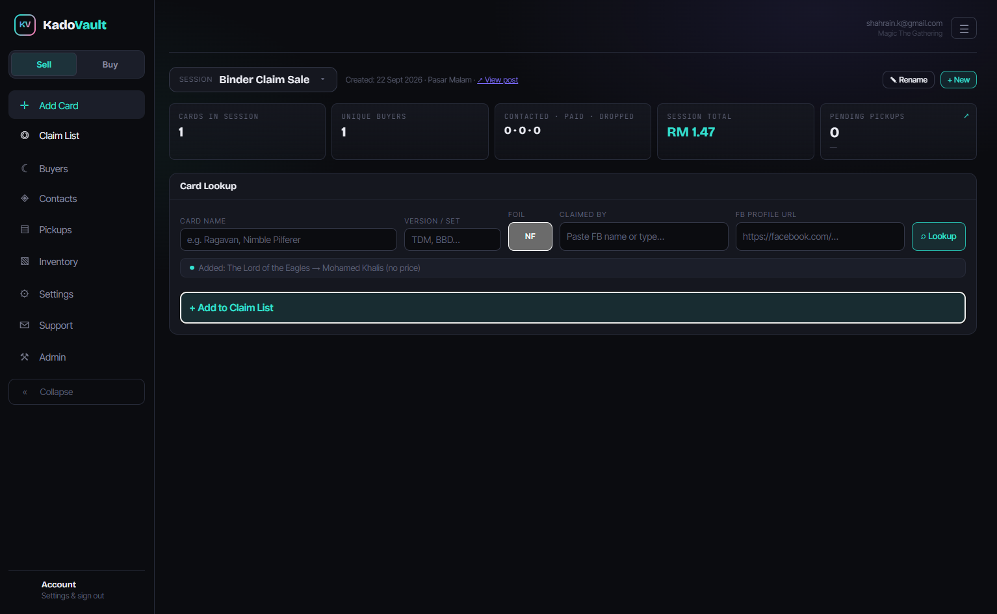Click the Rename button
Image resolution: width=997 pixels, height=614 pixels.
[909, 79]
